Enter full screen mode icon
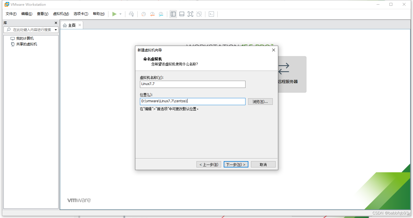 (190, 14)
